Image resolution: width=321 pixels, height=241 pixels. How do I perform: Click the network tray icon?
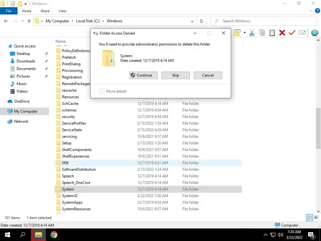273,235
